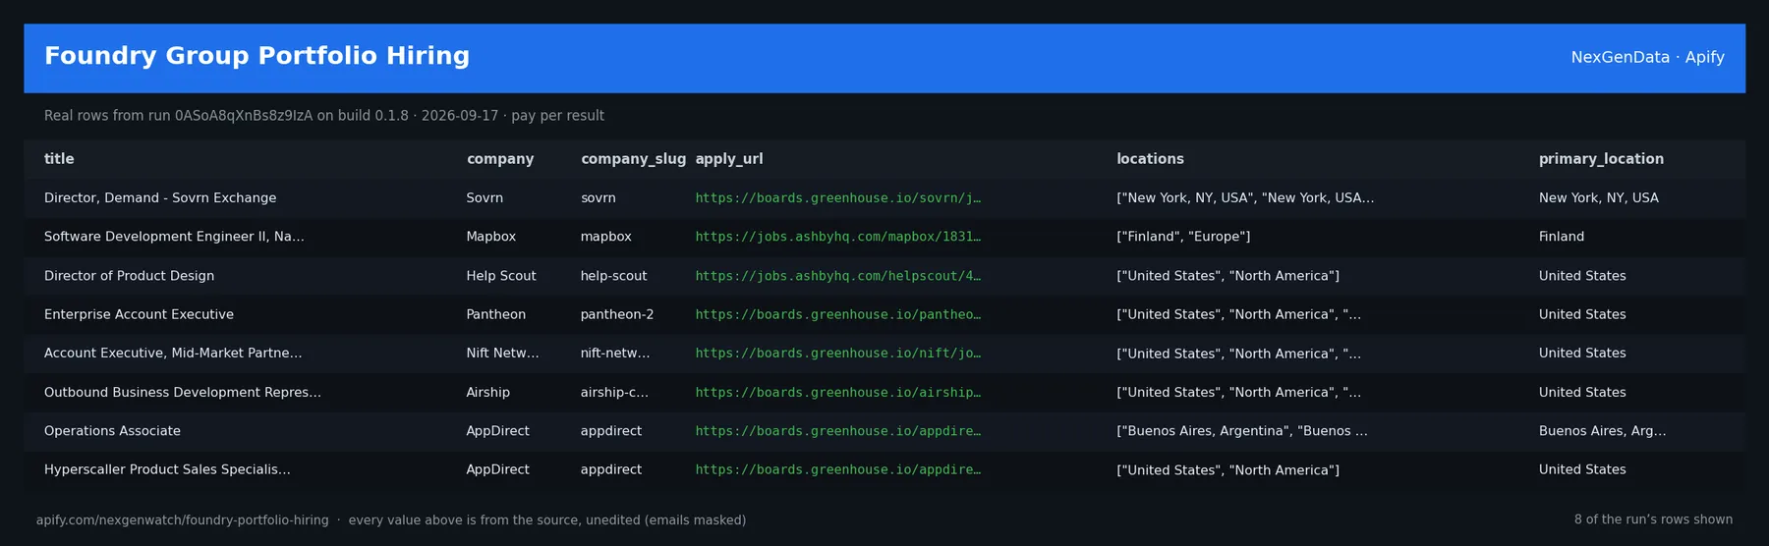Select 'Director, Demand - Sovrn Exchange' title

[x=160, y=198]
